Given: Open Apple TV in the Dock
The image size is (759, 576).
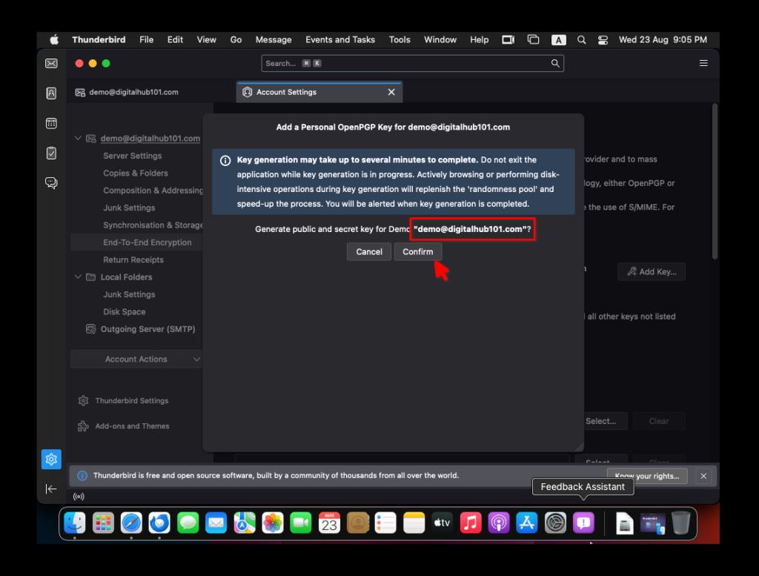Looking at the screenshot, I should click(442, 523).
